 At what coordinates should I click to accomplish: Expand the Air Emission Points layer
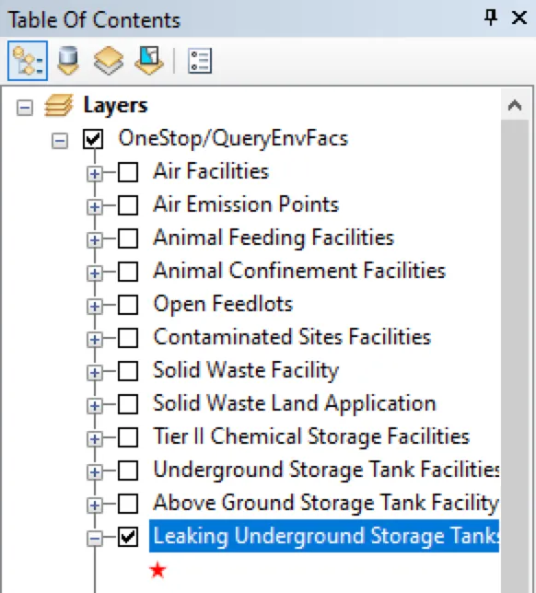click(x=95, y=207)
